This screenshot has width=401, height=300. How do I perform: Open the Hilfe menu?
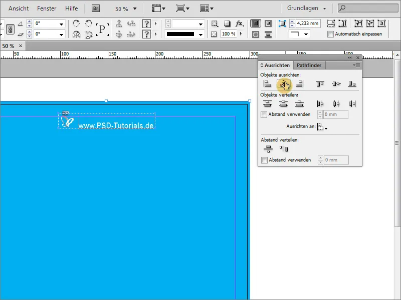tap(71, 8)
